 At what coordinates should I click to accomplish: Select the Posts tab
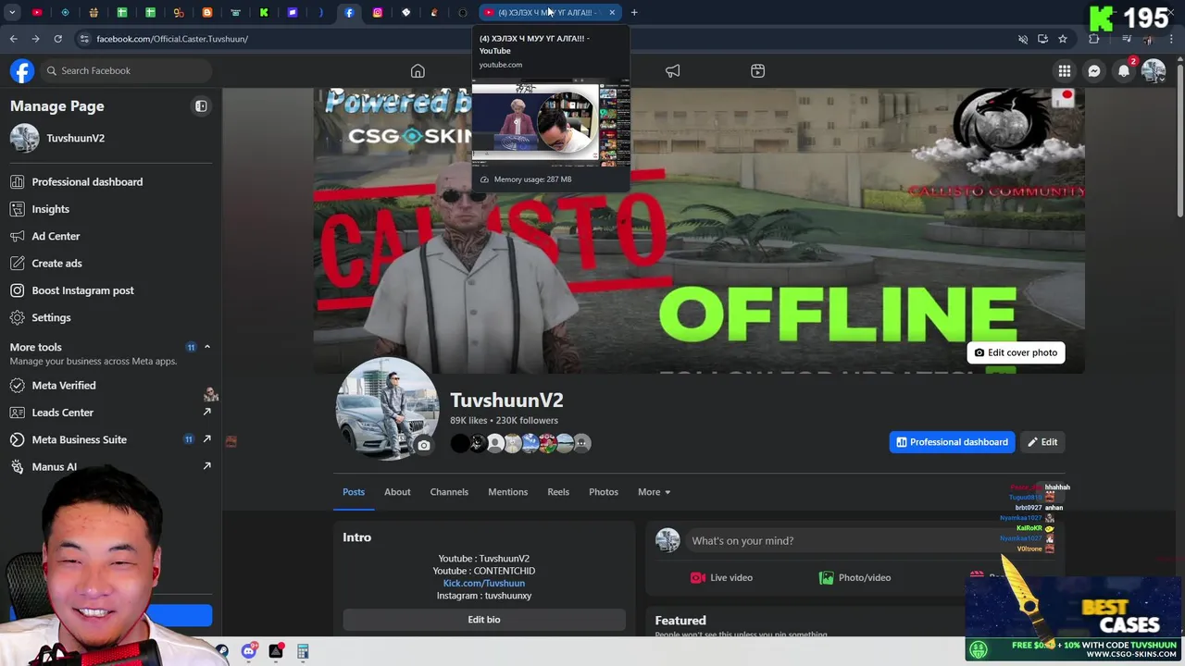[x=354, y=492]
